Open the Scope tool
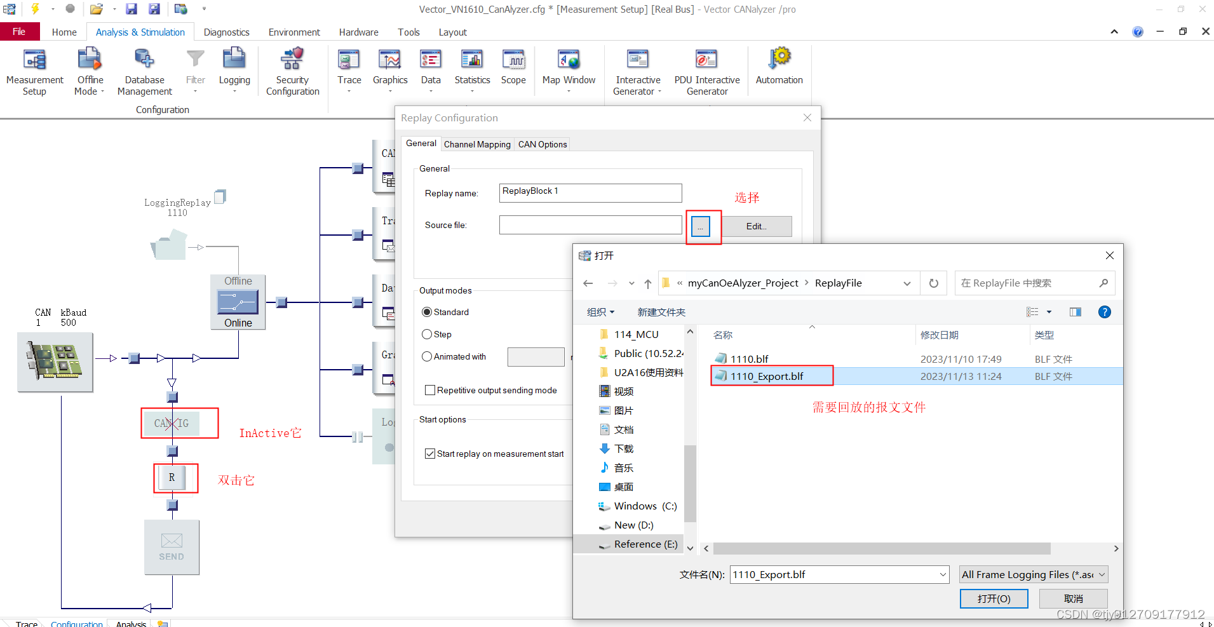This screenshot has width=1214, height=627. pyautogui.click(x=513, y=67)
